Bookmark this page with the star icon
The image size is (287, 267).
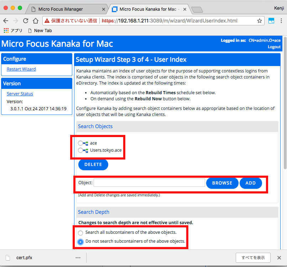point(259,21)
